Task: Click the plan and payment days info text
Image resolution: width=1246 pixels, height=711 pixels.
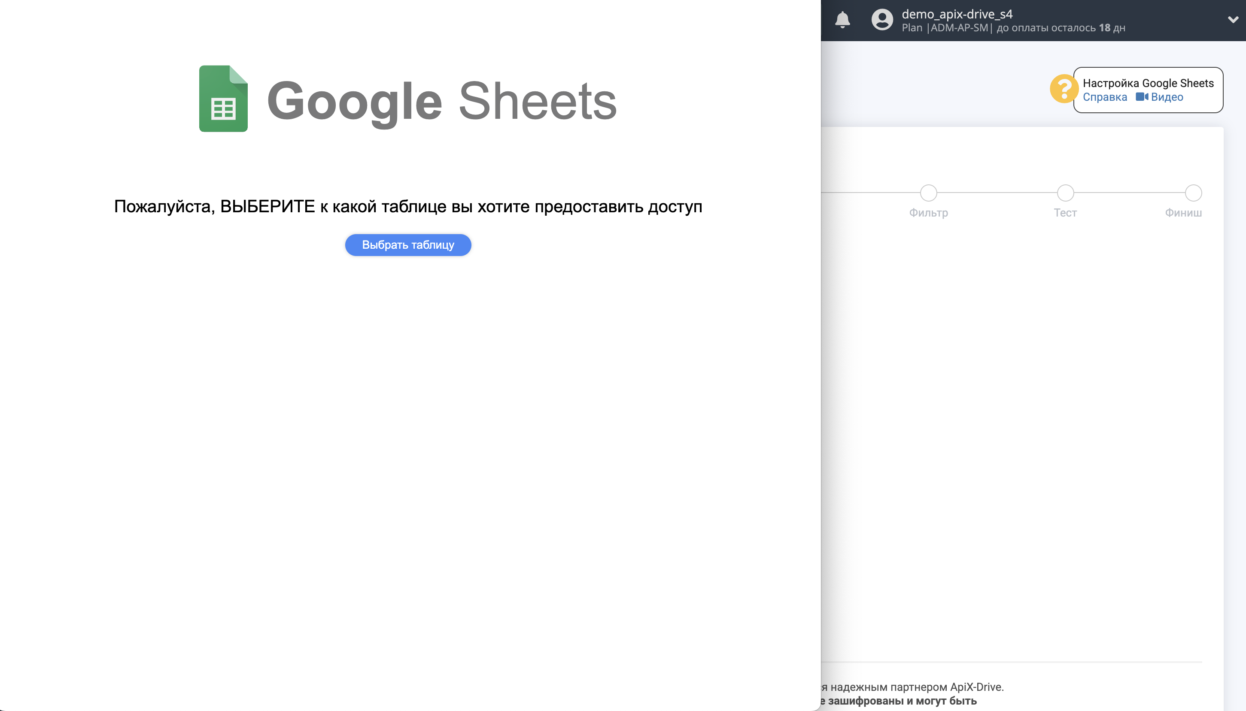Action: (x=1013, y=28)
